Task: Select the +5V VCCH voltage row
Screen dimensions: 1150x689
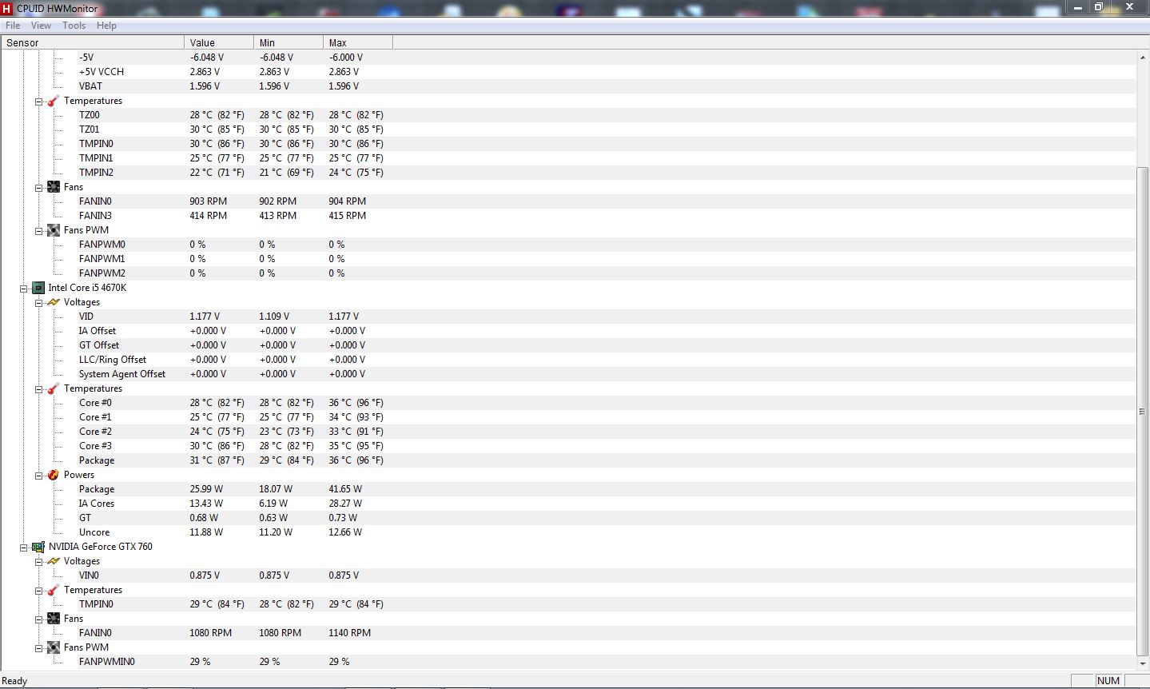Action: point(568,72)
